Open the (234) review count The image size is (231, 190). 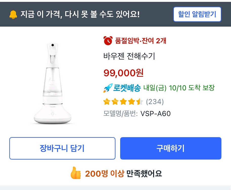coord(155,102)
